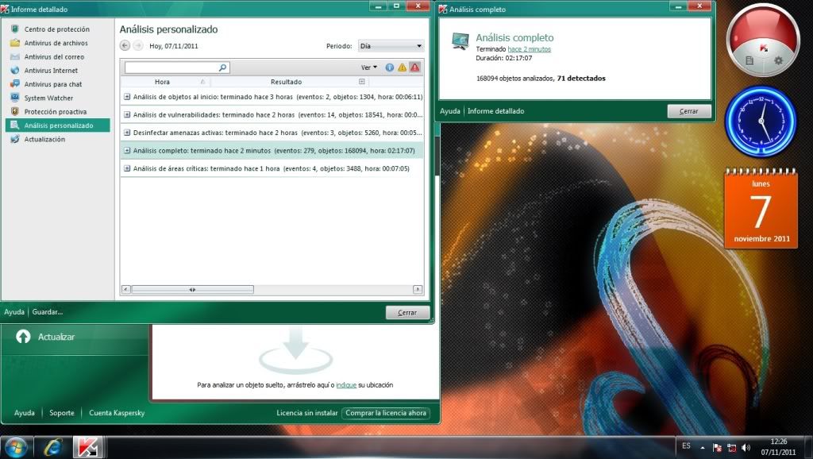
Task: Click the horizontal scrollbar thumb in report
Action: 192,289
